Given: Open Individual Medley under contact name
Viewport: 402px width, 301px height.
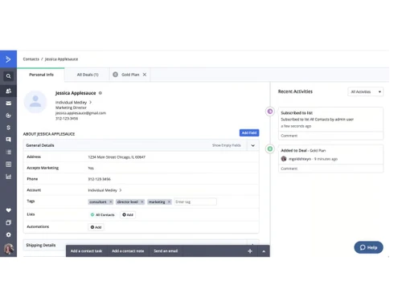Looking at the screenshot, I should point(73,103).
